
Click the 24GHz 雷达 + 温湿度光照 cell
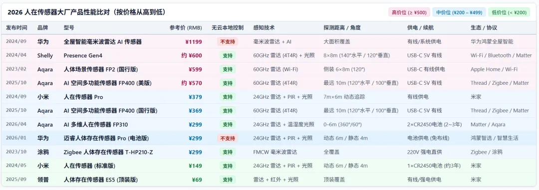[x=283, y=124]
